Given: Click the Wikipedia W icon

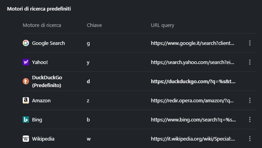Looking at the screenshot, I should (x=26, y=139).
